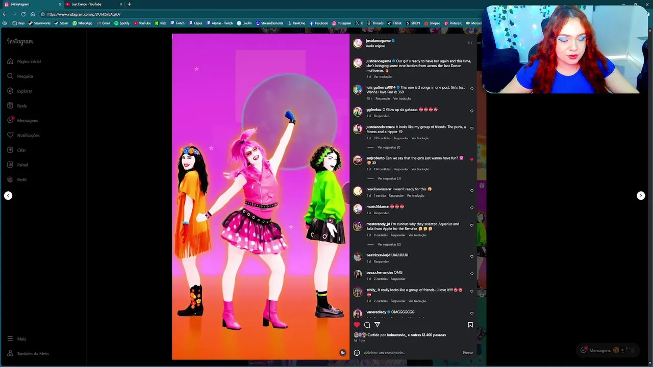Open the Mais menu
The height and width of the screenshot is (367, 653).
(16, 339)
